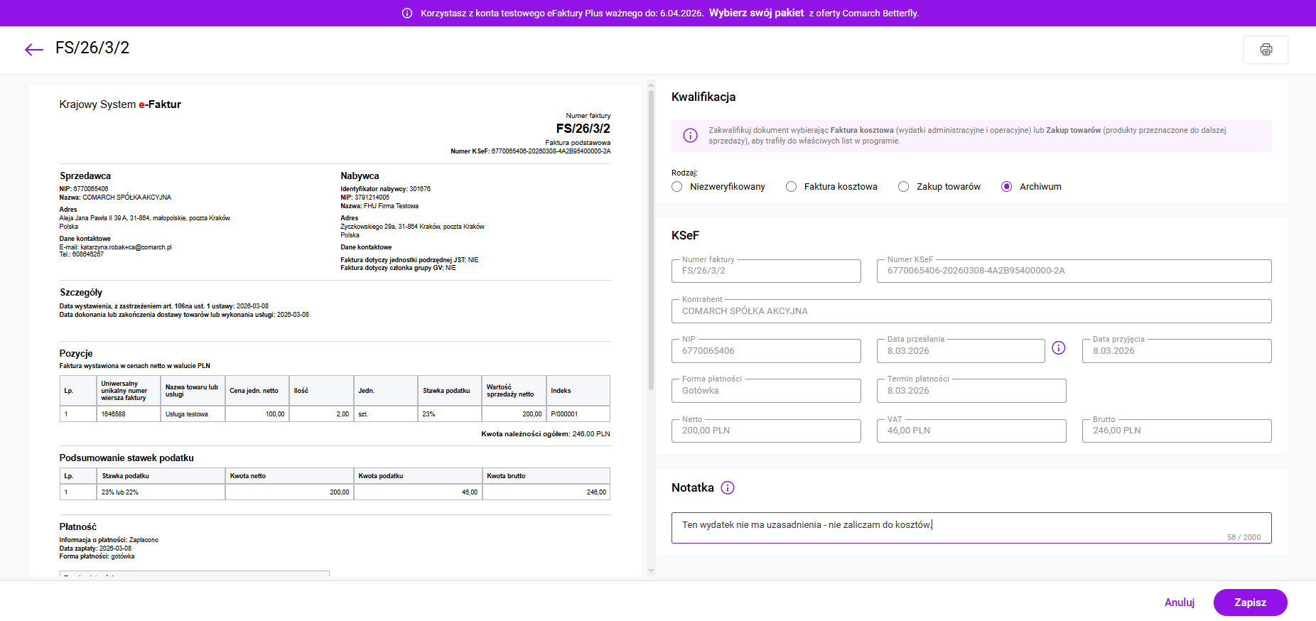Click the back arrow next to FS/26/3/2

(x=34, y=49)
